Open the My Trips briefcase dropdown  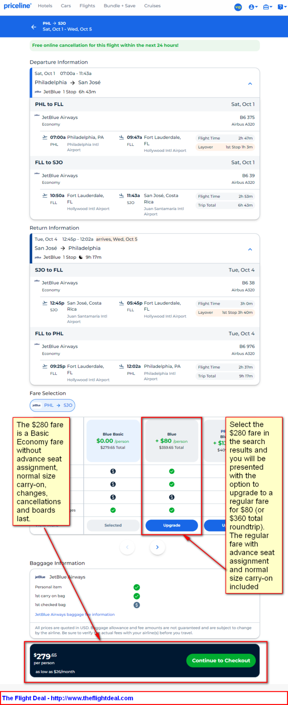(x=268, y=7)
